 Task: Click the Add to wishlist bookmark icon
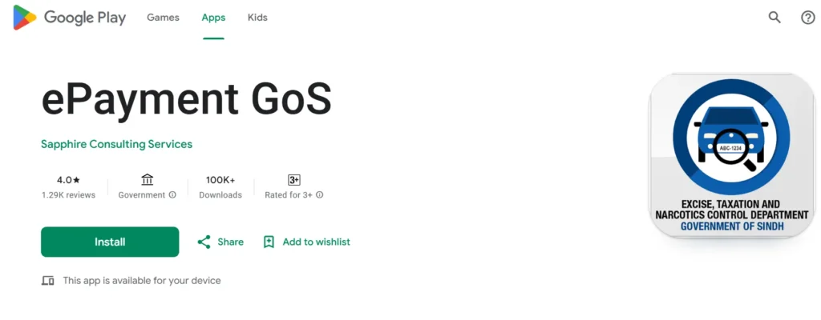click(x=269, y=242)
